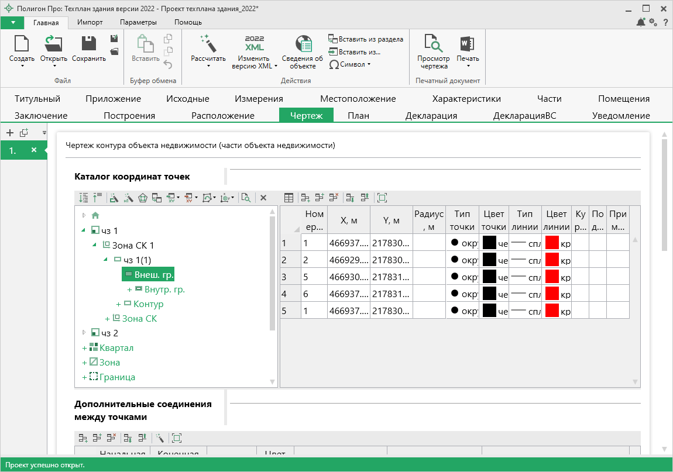Click the Печать Word document icon

coord(467,44)
